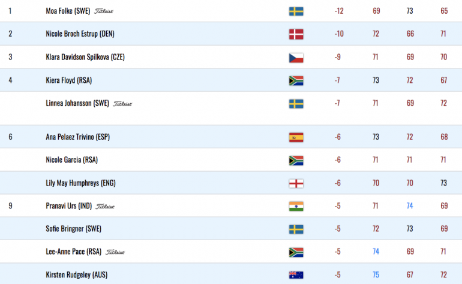
Task: Click the Titleist logo beside Moa Folke
Action: (104, 11)
